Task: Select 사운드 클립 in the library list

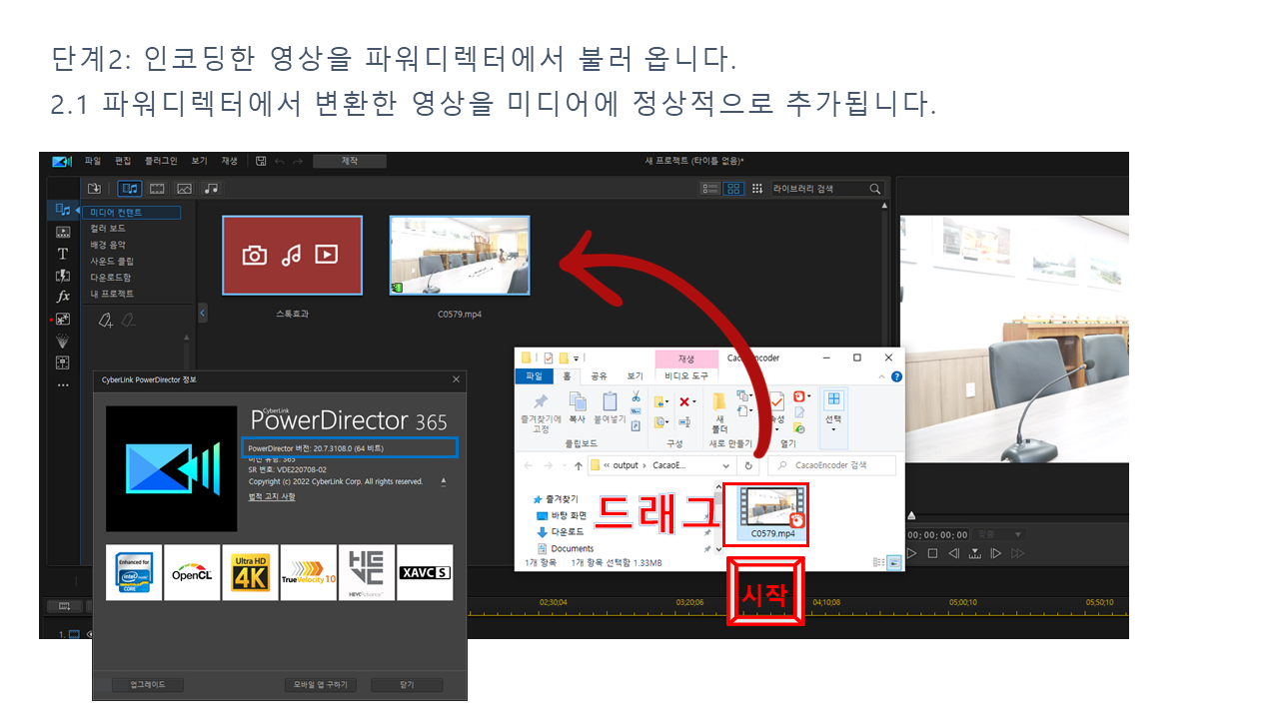Action: [x=111, y=262]
